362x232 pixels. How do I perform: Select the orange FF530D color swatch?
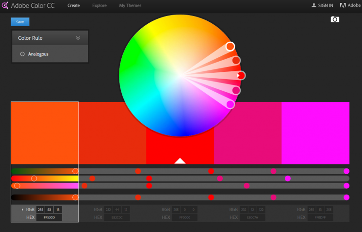(45, 133)
